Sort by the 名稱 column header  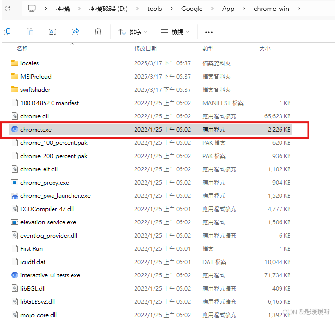pyautogui.click(x=22, y=49)
